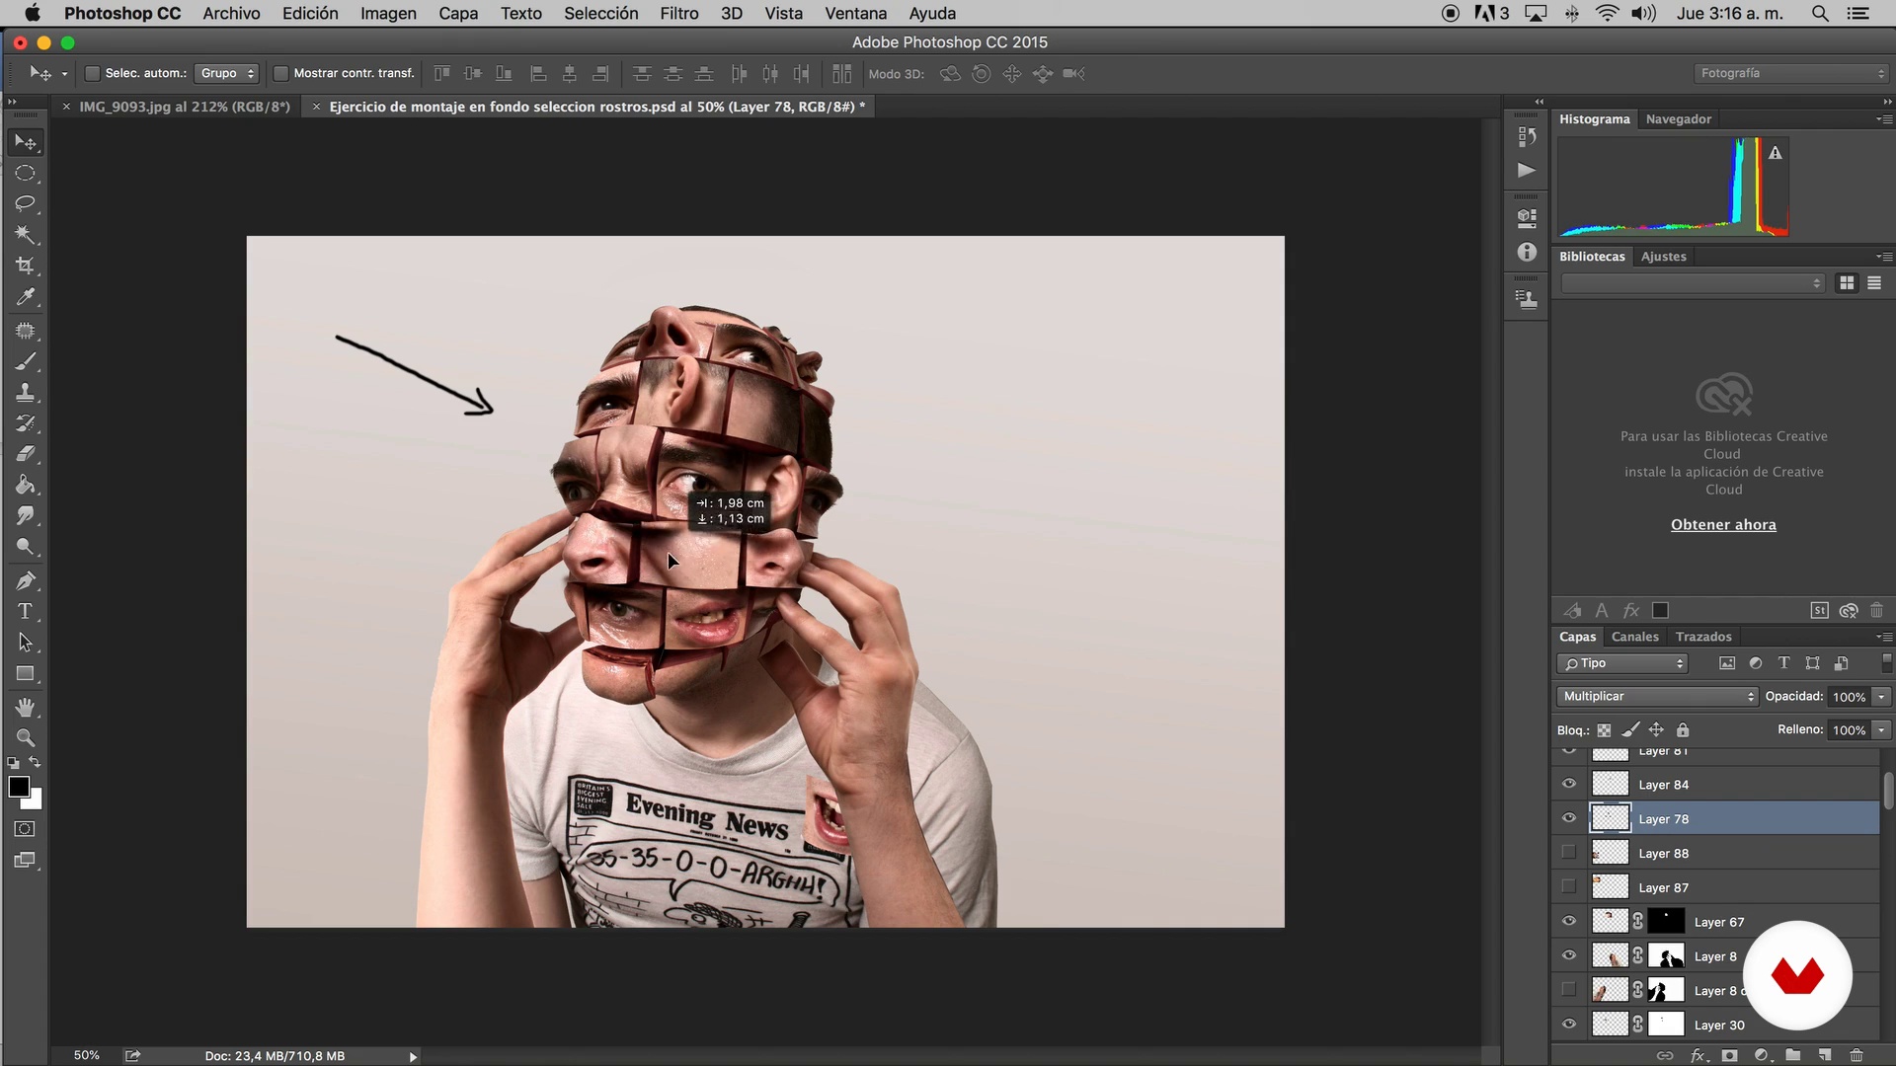This screenshot has width=1896, height=1066.
Task: Swap foreground and background colors
Action: click(x=36, y=762)
